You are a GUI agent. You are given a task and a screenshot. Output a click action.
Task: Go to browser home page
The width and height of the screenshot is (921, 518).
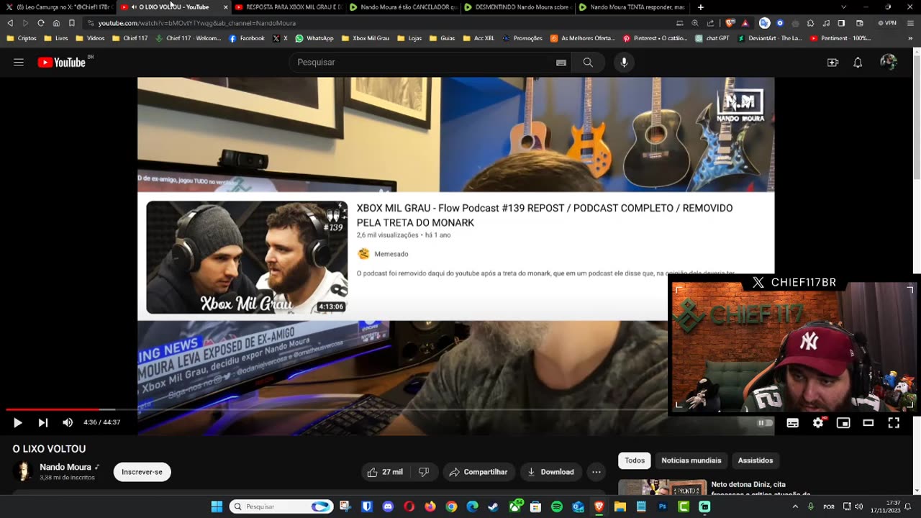(x=56, y=23)
